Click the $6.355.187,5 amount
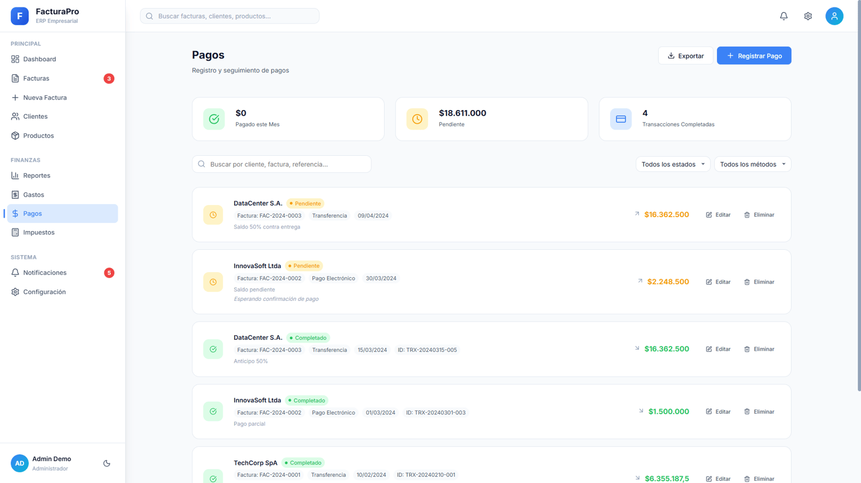The image size is (861, 483). [667, 478]
